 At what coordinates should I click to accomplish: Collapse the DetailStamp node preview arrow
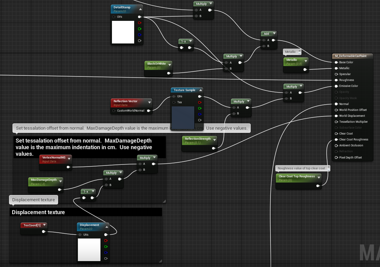pyautogui.click(x=140, y=9)
